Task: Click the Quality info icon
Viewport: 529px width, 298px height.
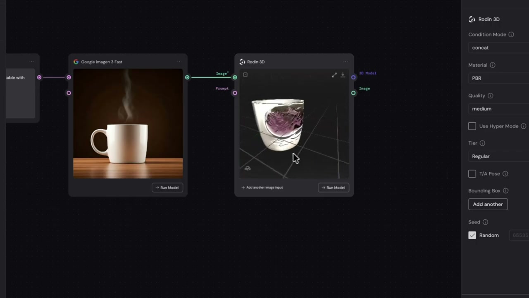Action: pos(491,96)
